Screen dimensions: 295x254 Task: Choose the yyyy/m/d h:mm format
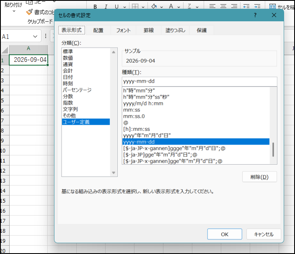pyautogui.click(x=196, y=103)
